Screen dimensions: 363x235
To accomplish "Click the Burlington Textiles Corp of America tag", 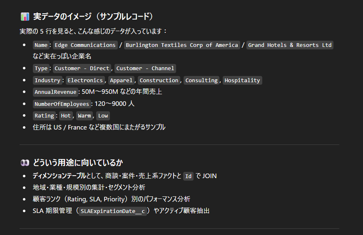I will tap(182, 45).
